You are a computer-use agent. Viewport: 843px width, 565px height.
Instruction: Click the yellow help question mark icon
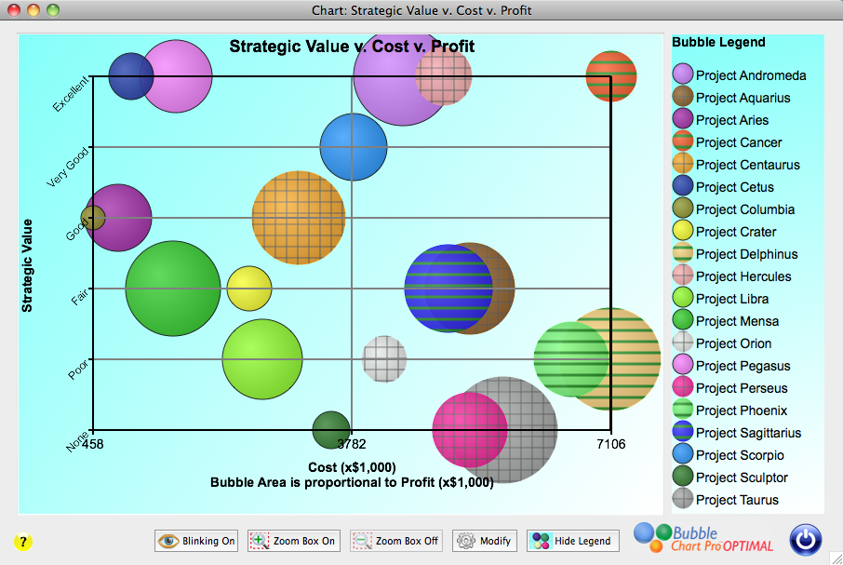23,541
